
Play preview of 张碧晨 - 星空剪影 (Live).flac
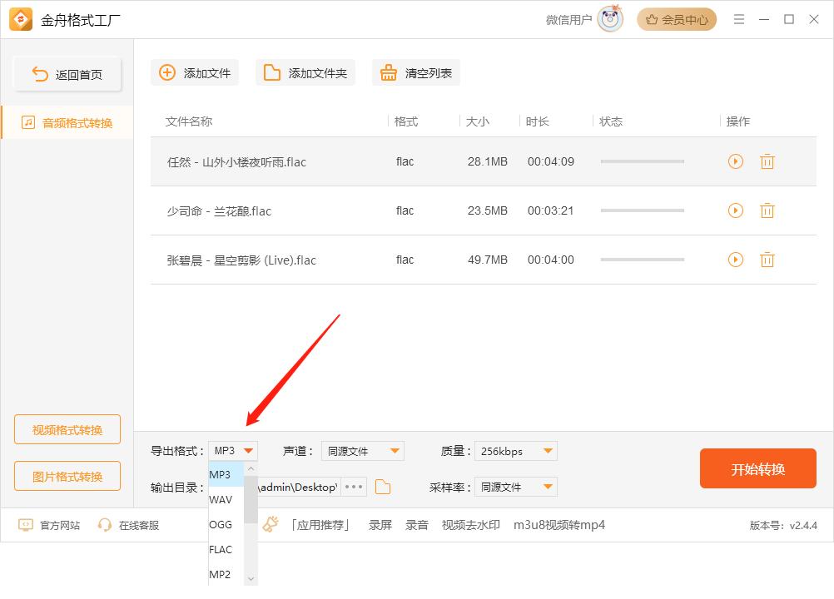coord(735,260)
